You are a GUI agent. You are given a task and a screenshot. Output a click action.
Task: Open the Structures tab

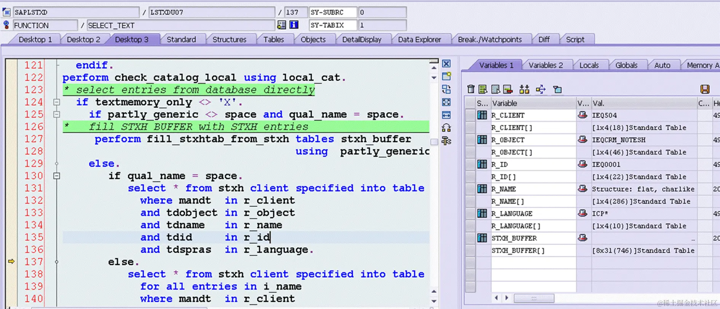(229, 40)
